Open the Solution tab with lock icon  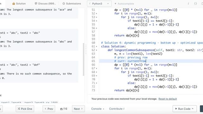pyautogui.click(x=19, y=3)
